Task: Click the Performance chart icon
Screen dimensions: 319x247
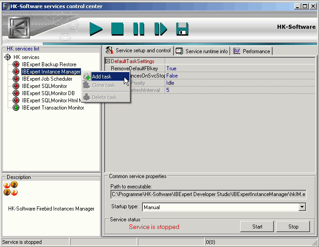Action: coord(237,51)
